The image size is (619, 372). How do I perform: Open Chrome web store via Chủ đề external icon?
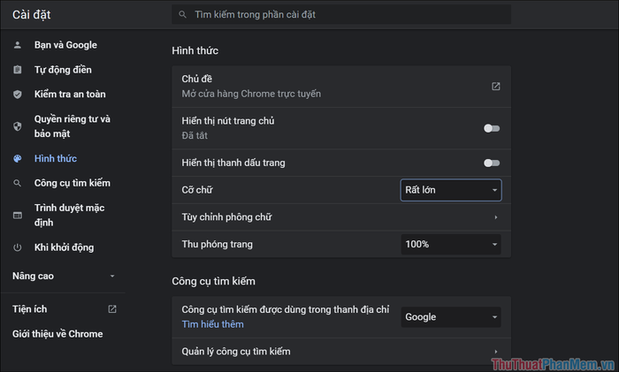[496, 87]
